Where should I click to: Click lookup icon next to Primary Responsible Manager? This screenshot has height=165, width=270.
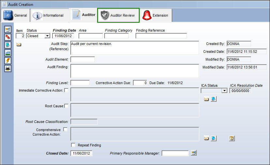click(194, 153)
